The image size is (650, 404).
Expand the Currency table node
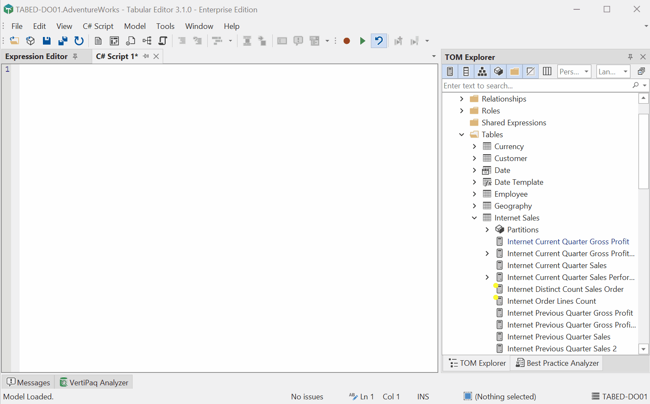click(x=475, y=146)
